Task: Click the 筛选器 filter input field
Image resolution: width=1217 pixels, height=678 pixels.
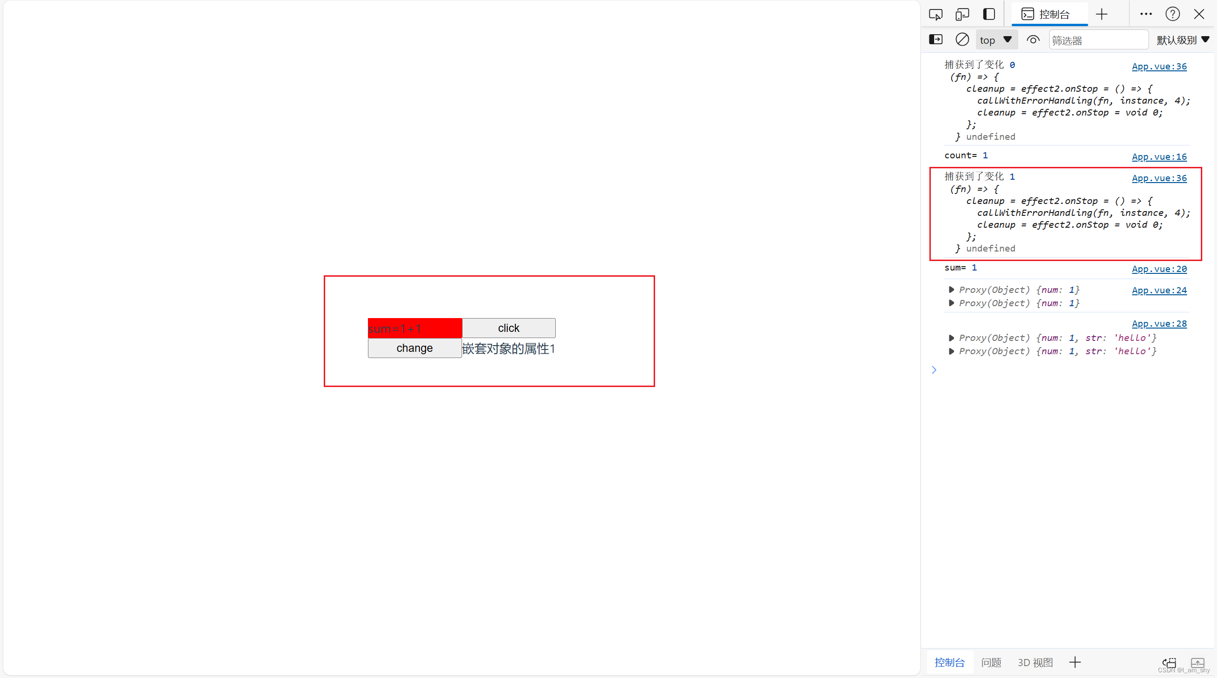Action: coord(1098,39)
